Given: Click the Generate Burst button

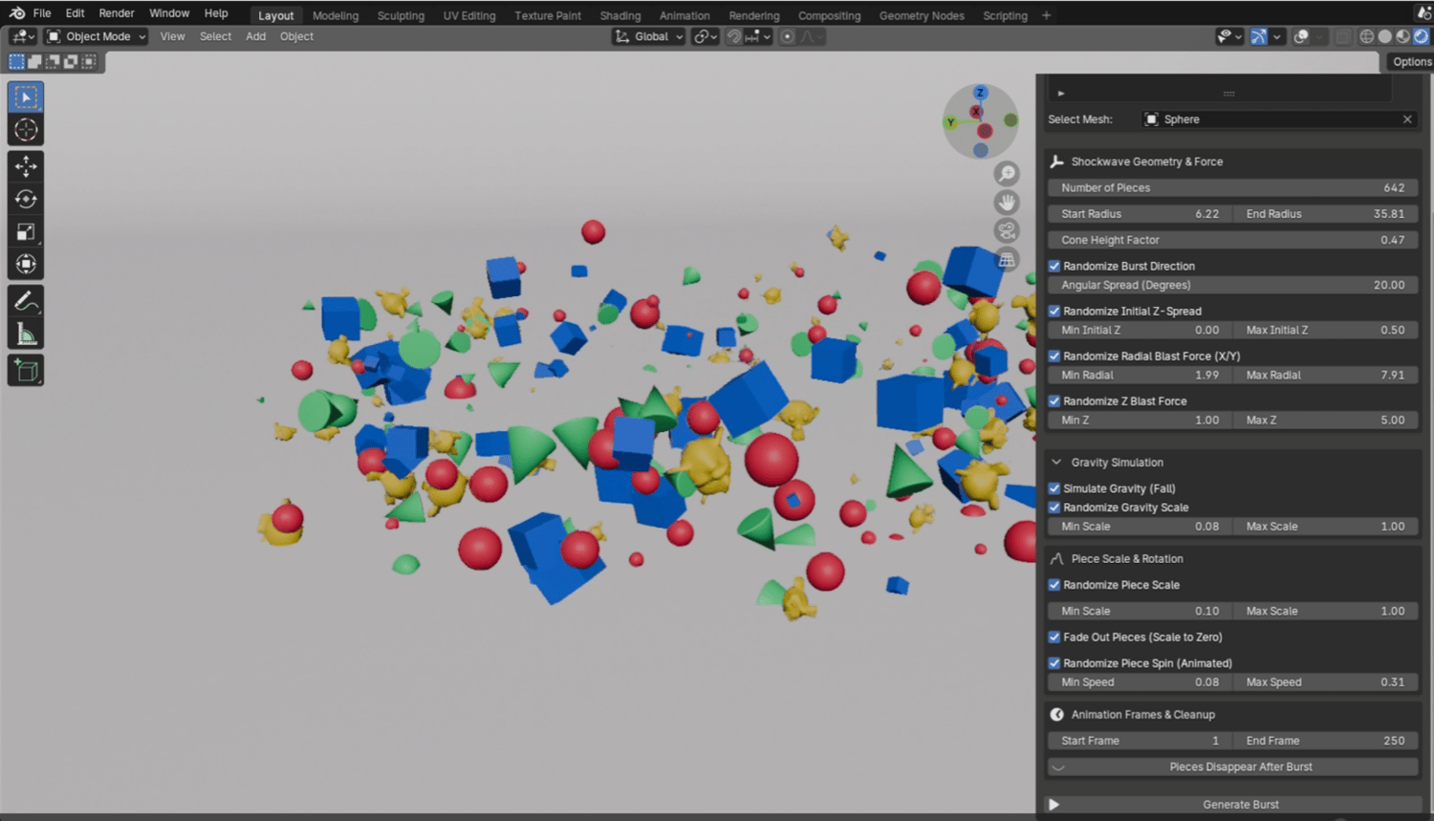Looking at the screenshot, I should (x=1239, y=804).
